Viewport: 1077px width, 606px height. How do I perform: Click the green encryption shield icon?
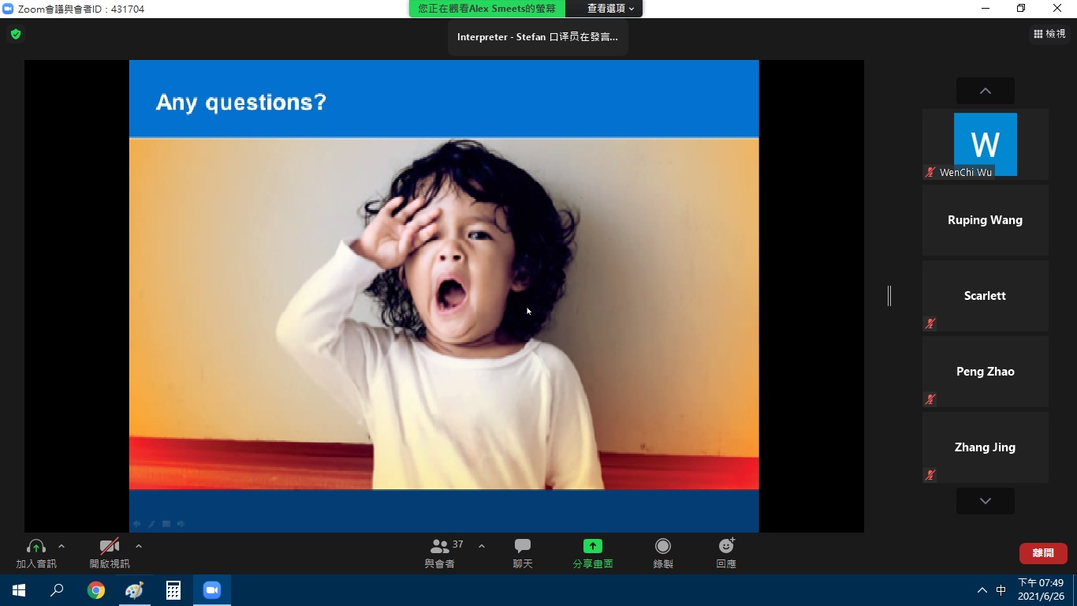[x=16, y=34]
